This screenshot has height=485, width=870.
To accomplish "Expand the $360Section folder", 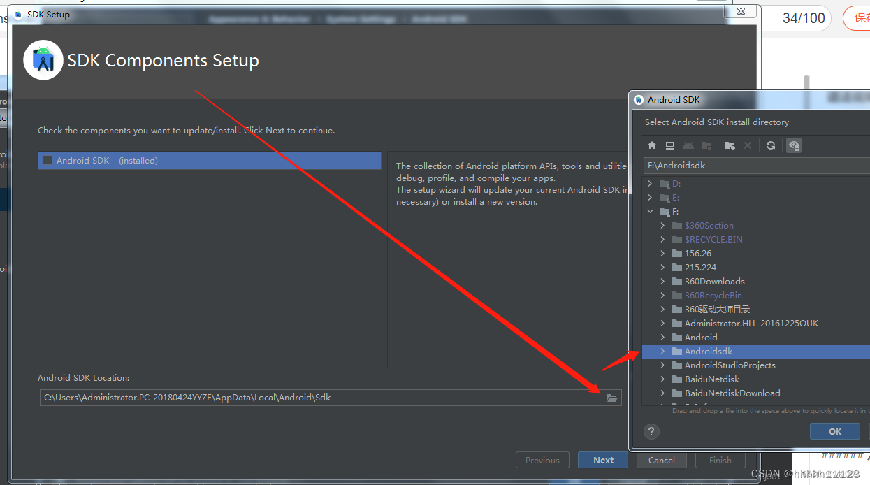I will click(x=662, y=226).
